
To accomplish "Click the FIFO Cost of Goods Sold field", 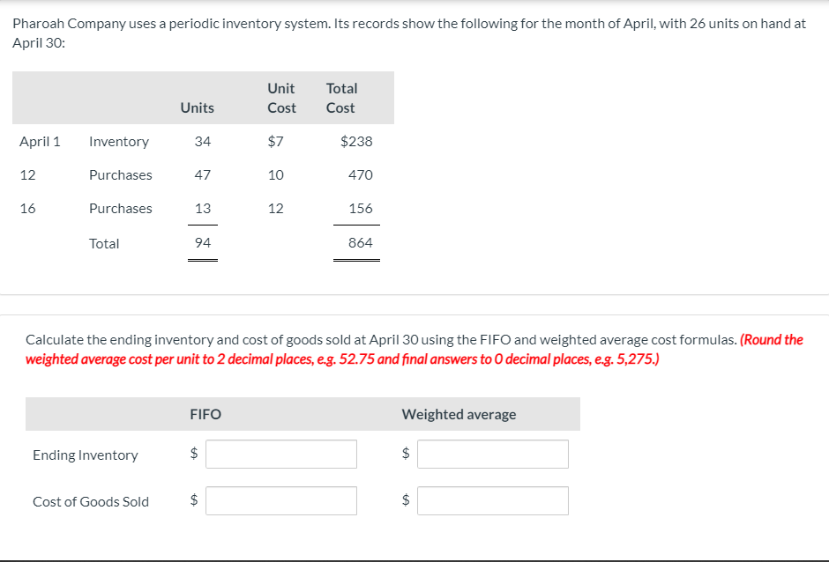I will [282, 501].
